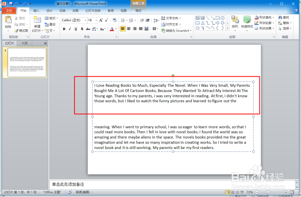Right align the paragraph text

pos(135,29)
